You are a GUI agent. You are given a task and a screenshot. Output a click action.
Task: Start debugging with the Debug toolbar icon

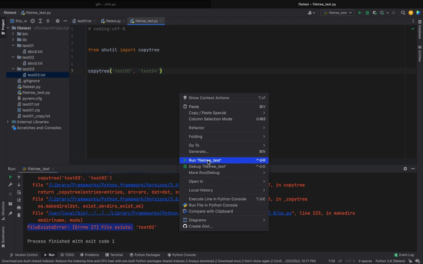point(367,13)
